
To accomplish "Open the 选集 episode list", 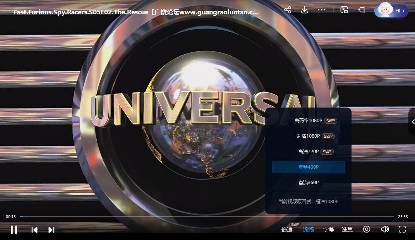I will 347,230.
